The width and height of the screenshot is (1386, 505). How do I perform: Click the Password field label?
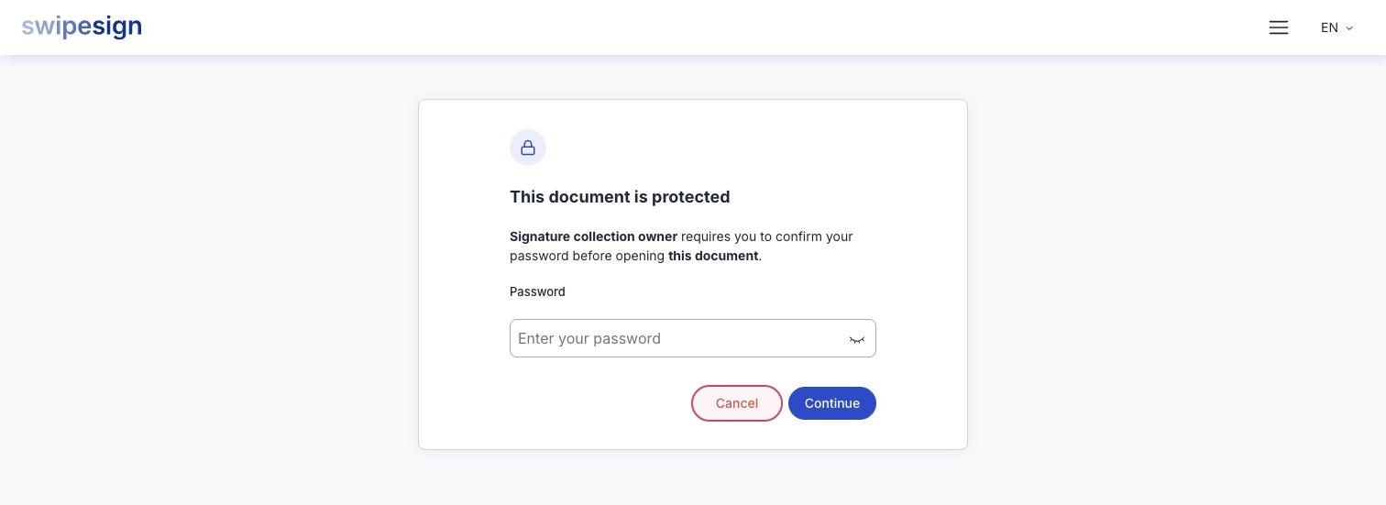pos(537,291)
